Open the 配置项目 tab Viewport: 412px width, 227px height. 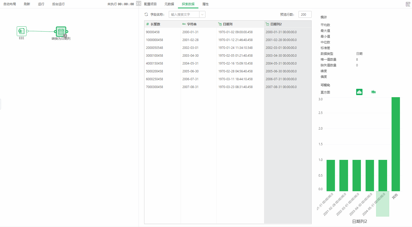[x=150, y=4]
